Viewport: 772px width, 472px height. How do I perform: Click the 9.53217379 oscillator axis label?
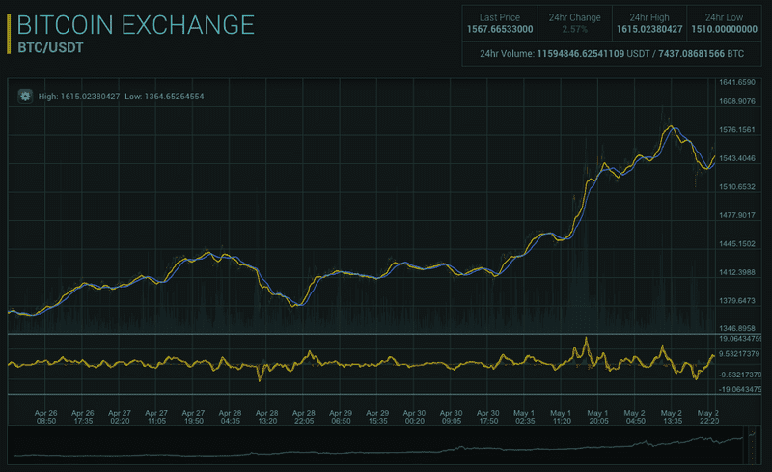pyautogui.click(x=739, y=354)
